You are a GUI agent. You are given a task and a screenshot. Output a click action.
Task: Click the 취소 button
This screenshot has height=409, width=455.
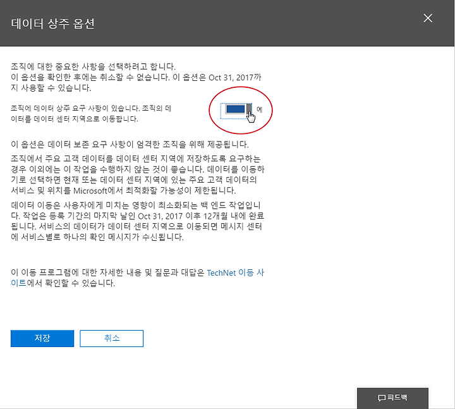(112, 338)
